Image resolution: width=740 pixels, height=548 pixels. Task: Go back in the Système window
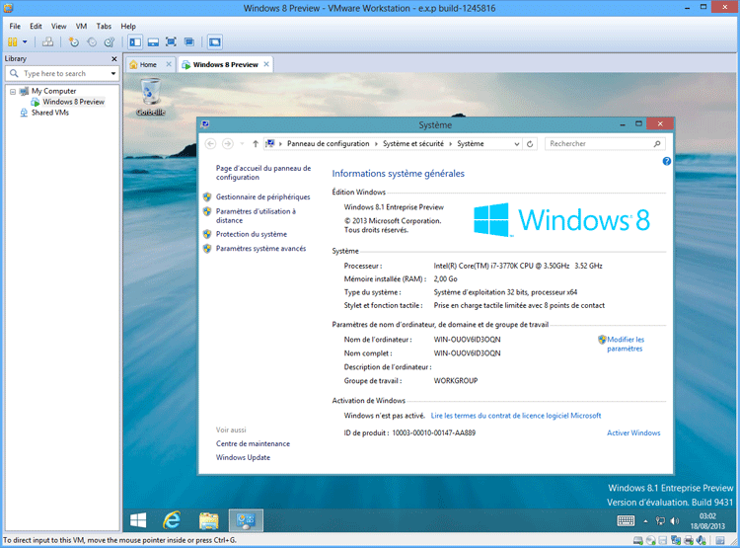210,143
